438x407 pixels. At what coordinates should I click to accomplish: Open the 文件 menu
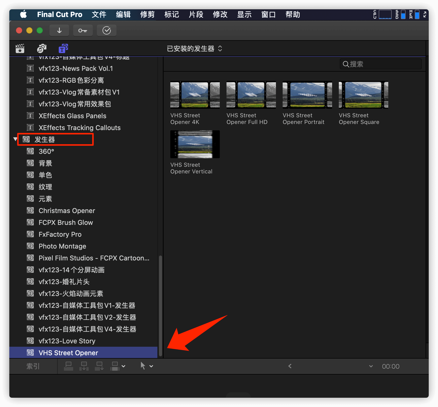click(x=99, y=14)
